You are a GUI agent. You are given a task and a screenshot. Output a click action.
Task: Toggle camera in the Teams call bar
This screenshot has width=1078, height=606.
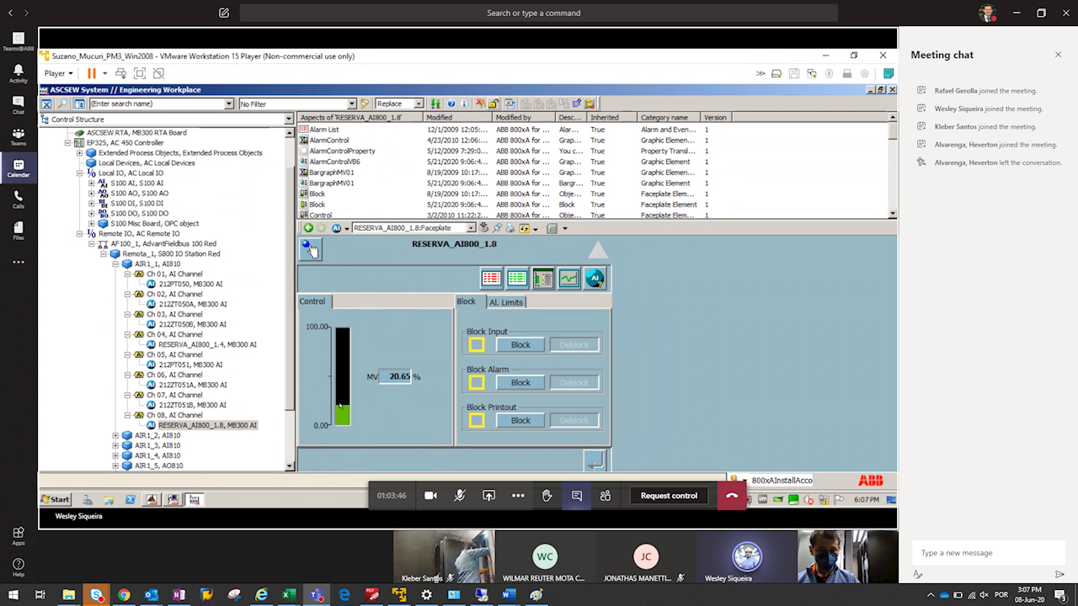click(x=430, y=496)
